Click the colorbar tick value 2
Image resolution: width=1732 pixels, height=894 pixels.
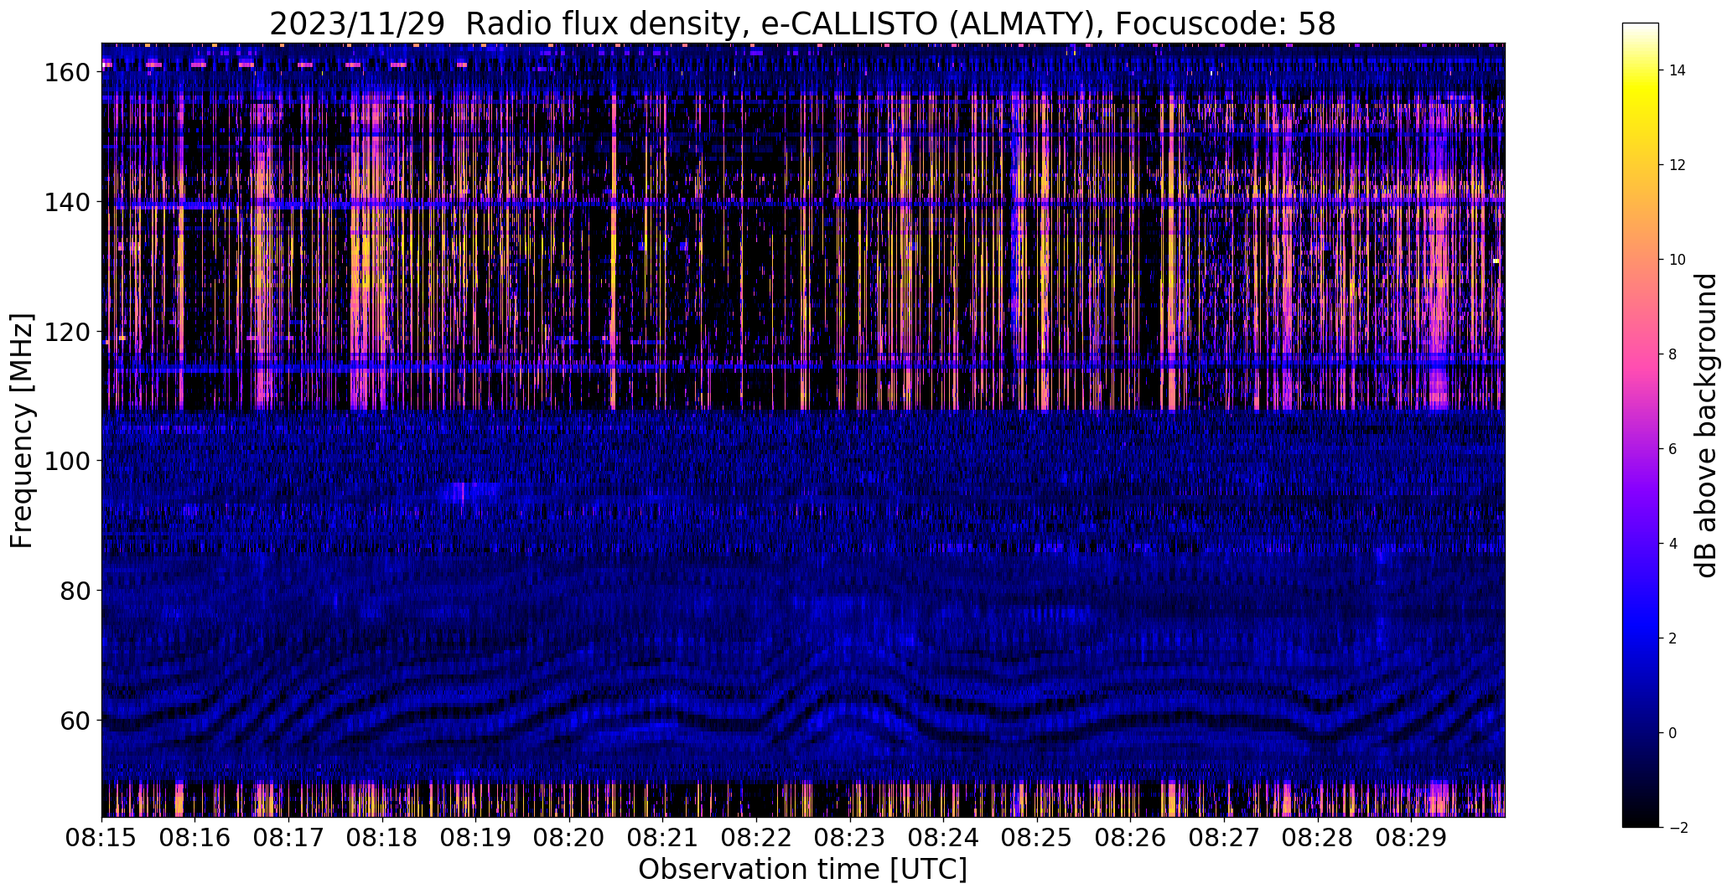click(x=1673, y=638)
